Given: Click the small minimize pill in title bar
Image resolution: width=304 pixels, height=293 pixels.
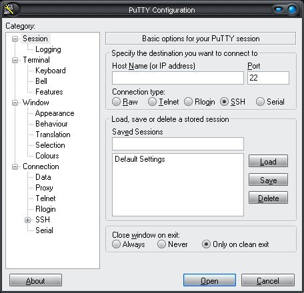Looking at the screenshot, I should point(278,9).
